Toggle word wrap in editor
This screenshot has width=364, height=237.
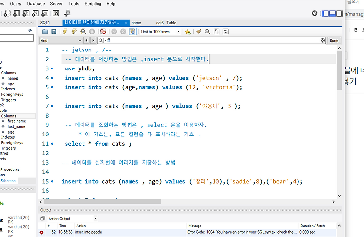click(x=226, y=32)
